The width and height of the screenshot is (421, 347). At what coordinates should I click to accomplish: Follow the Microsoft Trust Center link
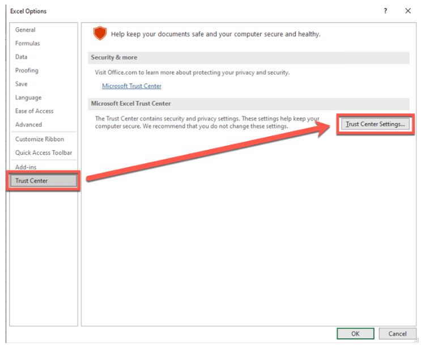131,86
